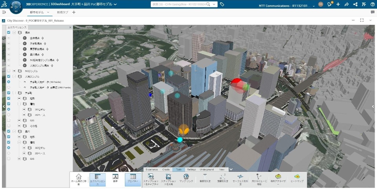377x190 pixels.
Task: Click the share arrow icon in header
Action: (347, 4)
